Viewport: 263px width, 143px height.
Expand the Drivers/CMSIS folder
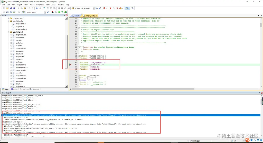(8, 18)
